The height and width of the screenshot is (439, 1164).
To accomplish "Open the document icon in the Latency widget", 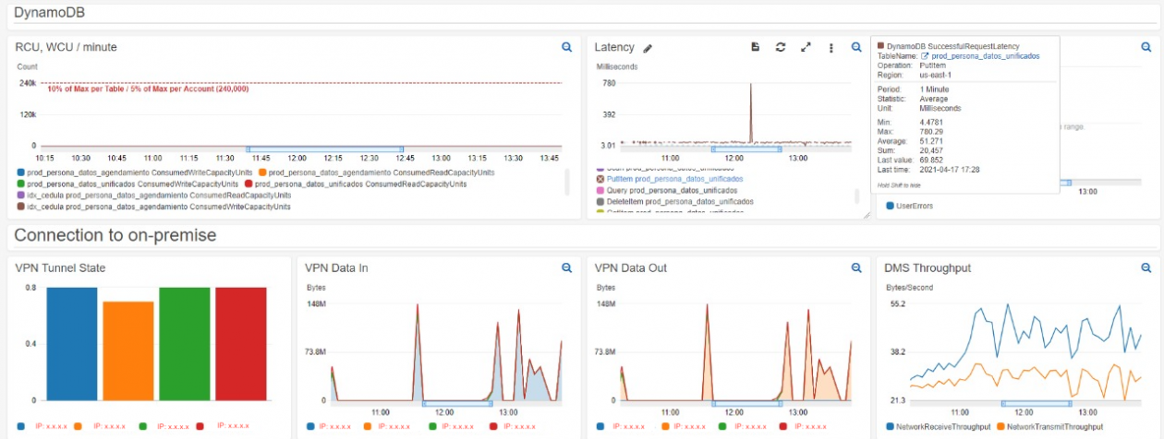I will (x=755, y=47).
